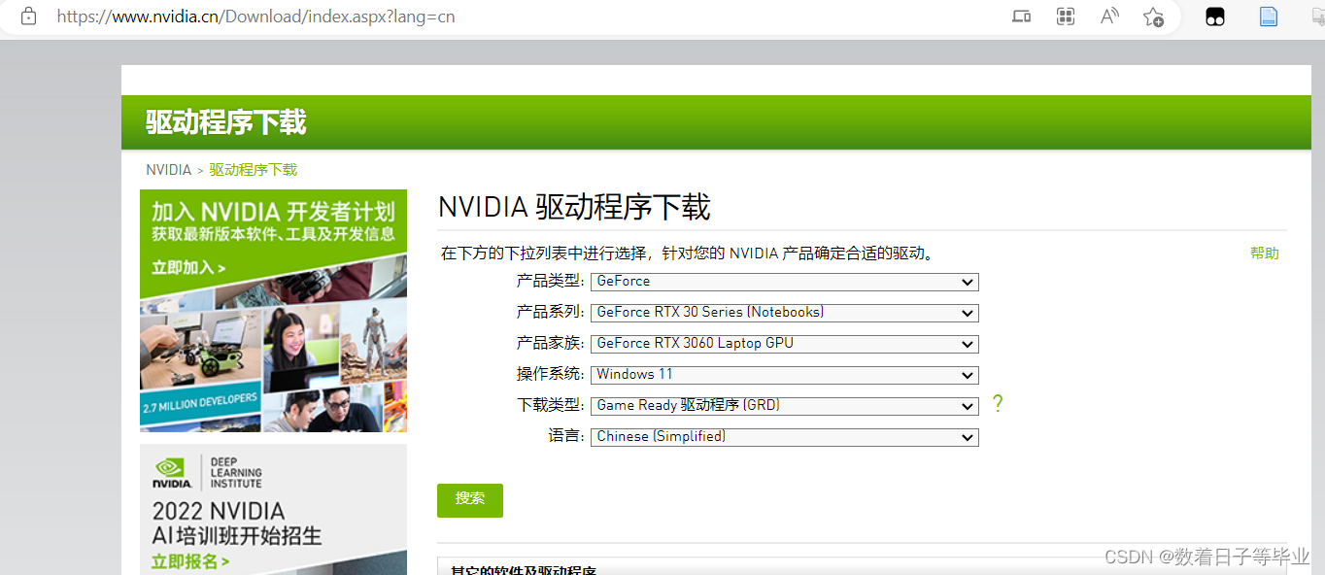Open the 产品家族 RTX 3060 Laptop GPU dropdown
Viewport: 1325px width, 575px height.
point(785,344)
